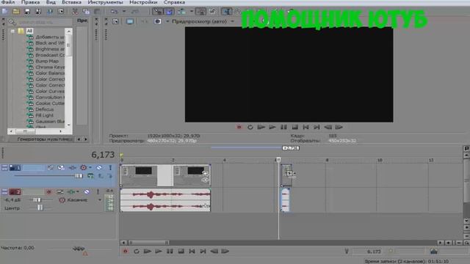Click the Save As toolbar icon
Image resolution: width=470 pixels, height=264 pixels.
tap(38, 12)
